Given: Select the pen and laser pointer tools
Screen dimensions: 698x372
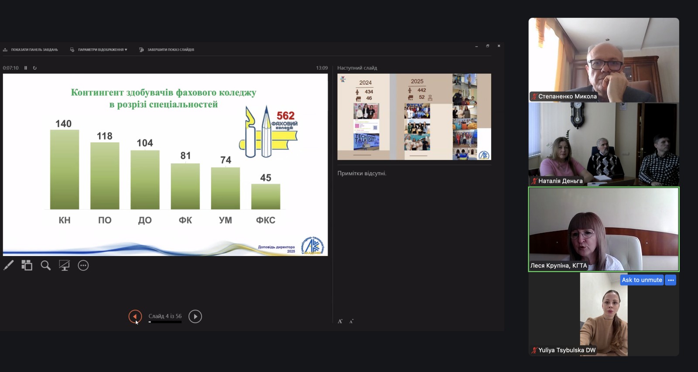Looking at the screenshot, I should 9,265.
